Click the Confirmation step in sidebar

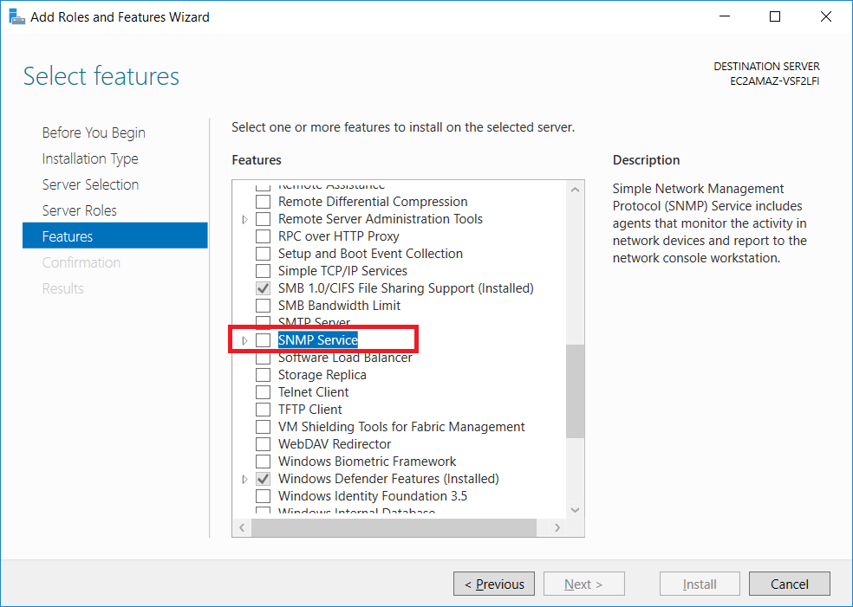81,262
